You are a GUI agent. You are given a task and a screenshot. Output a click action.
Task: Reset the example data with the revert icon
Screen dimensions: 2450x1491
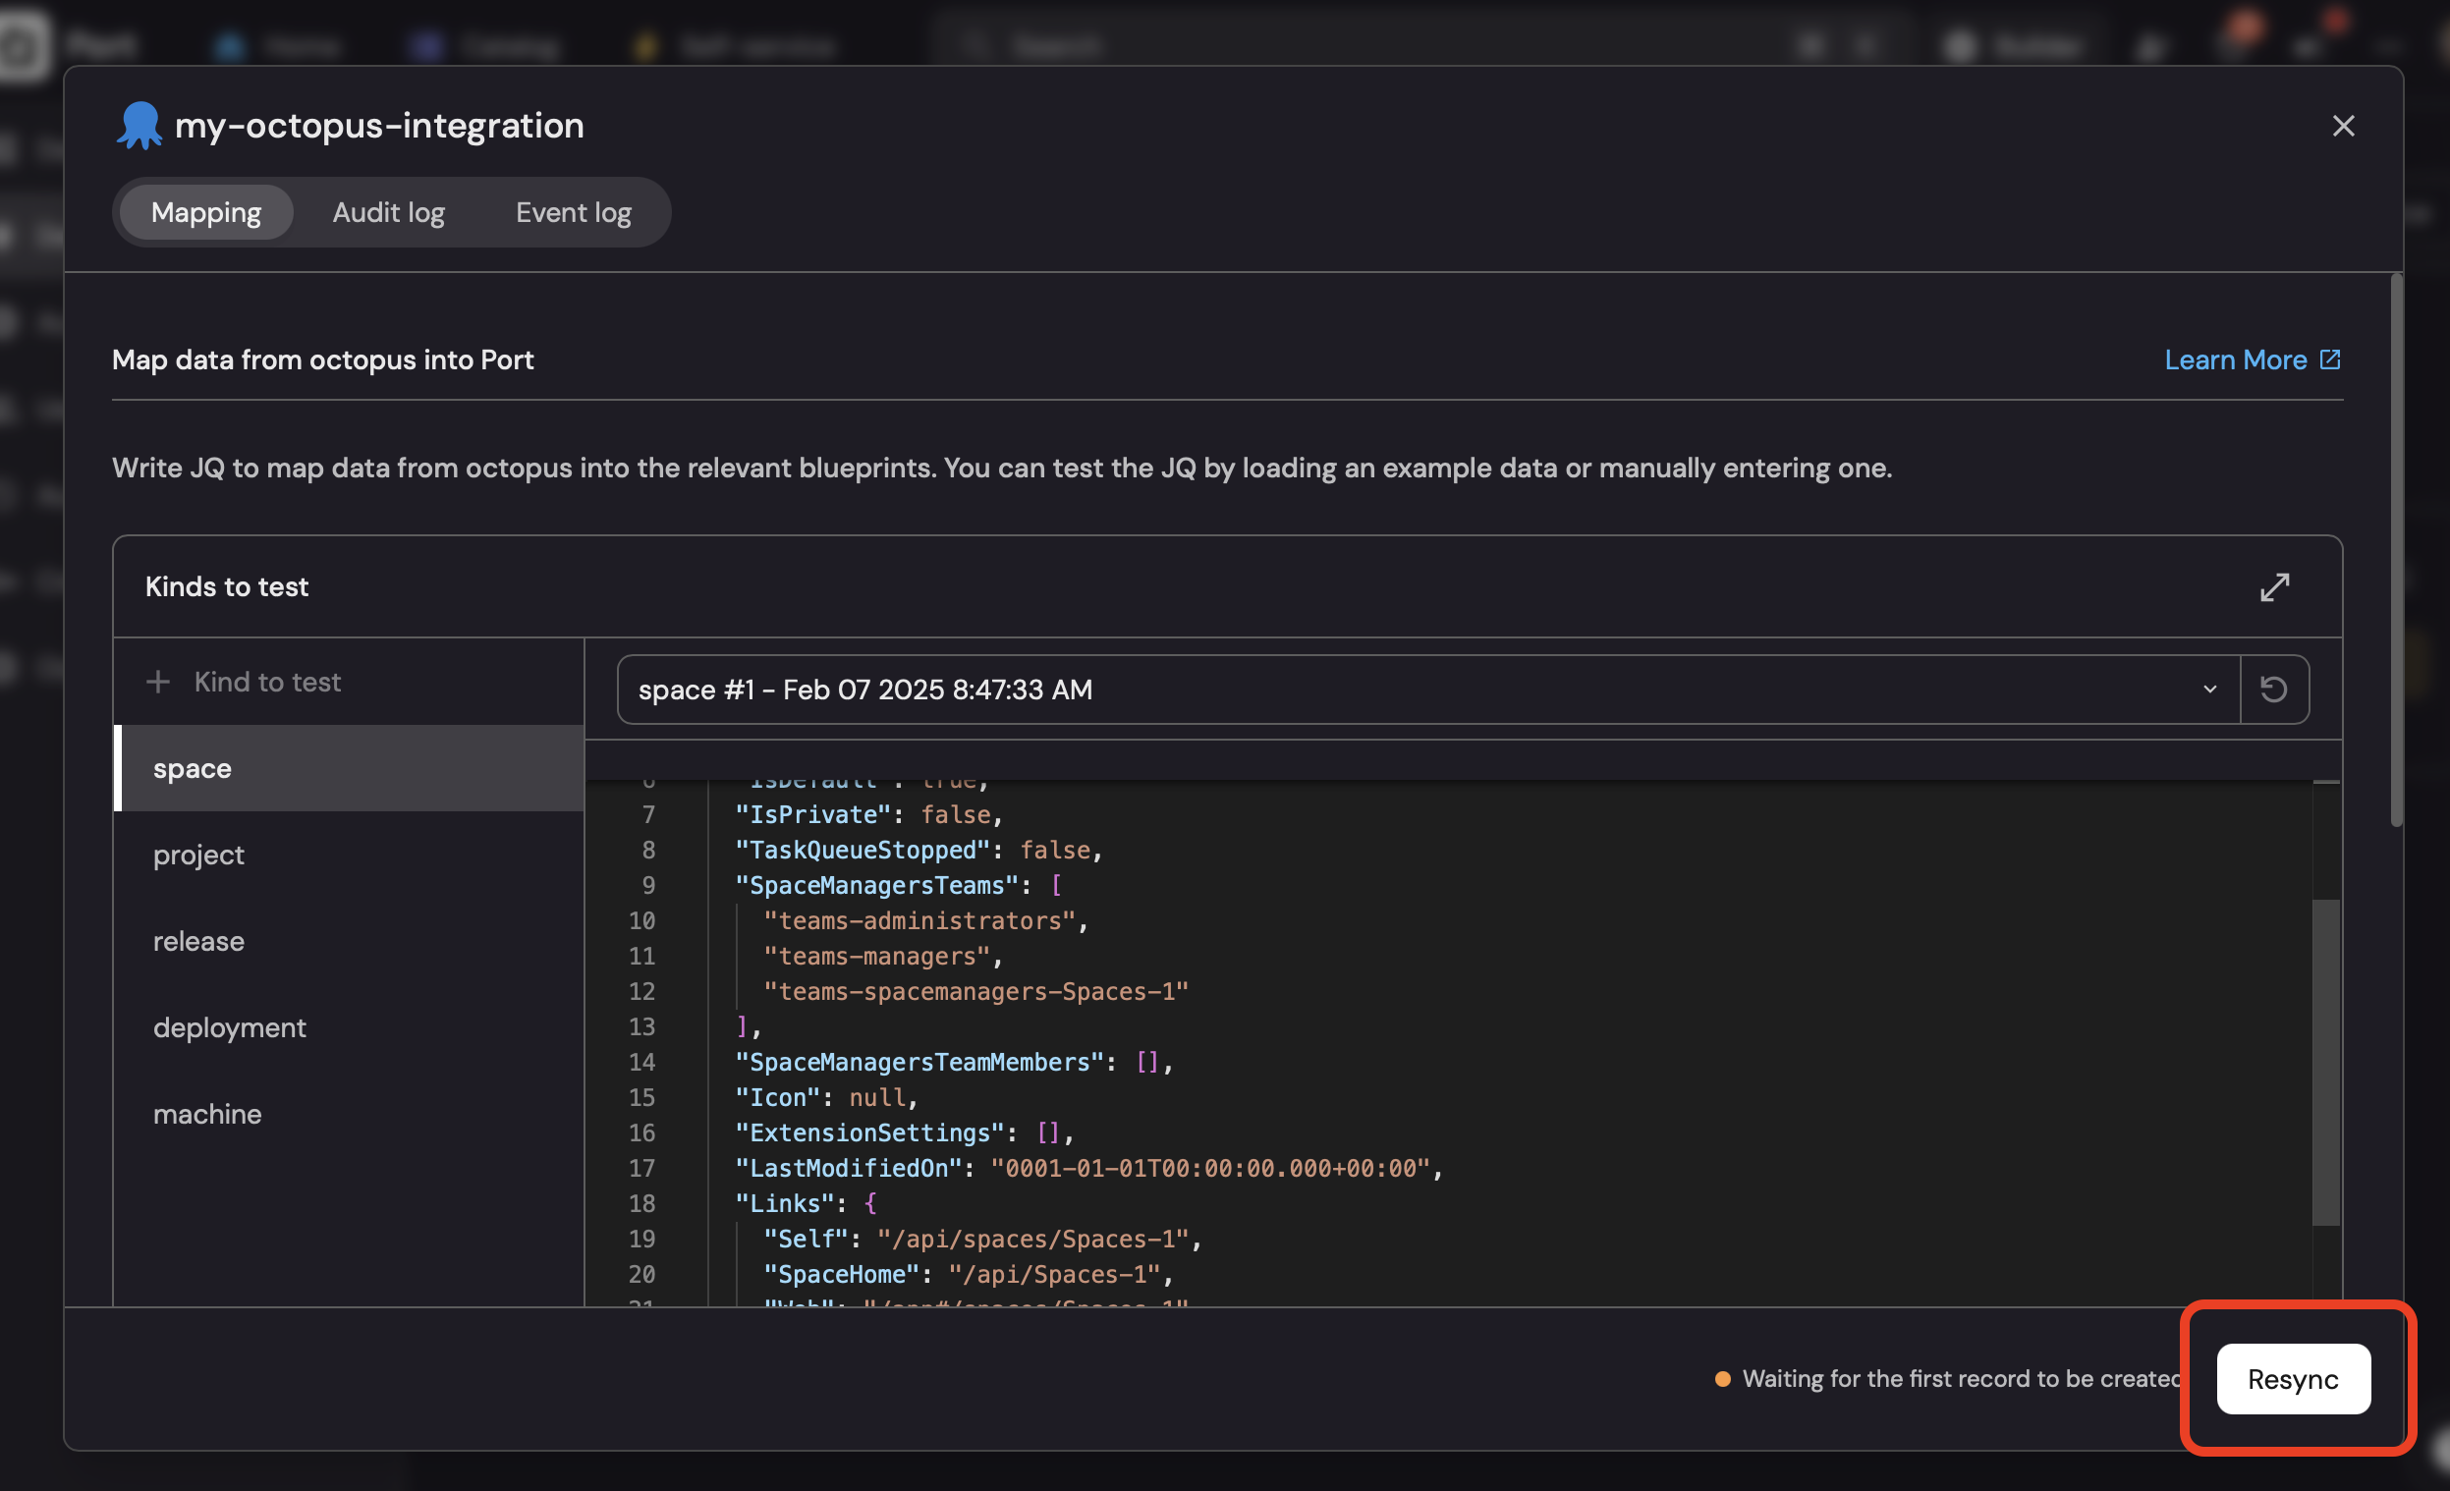[2275, 689]
